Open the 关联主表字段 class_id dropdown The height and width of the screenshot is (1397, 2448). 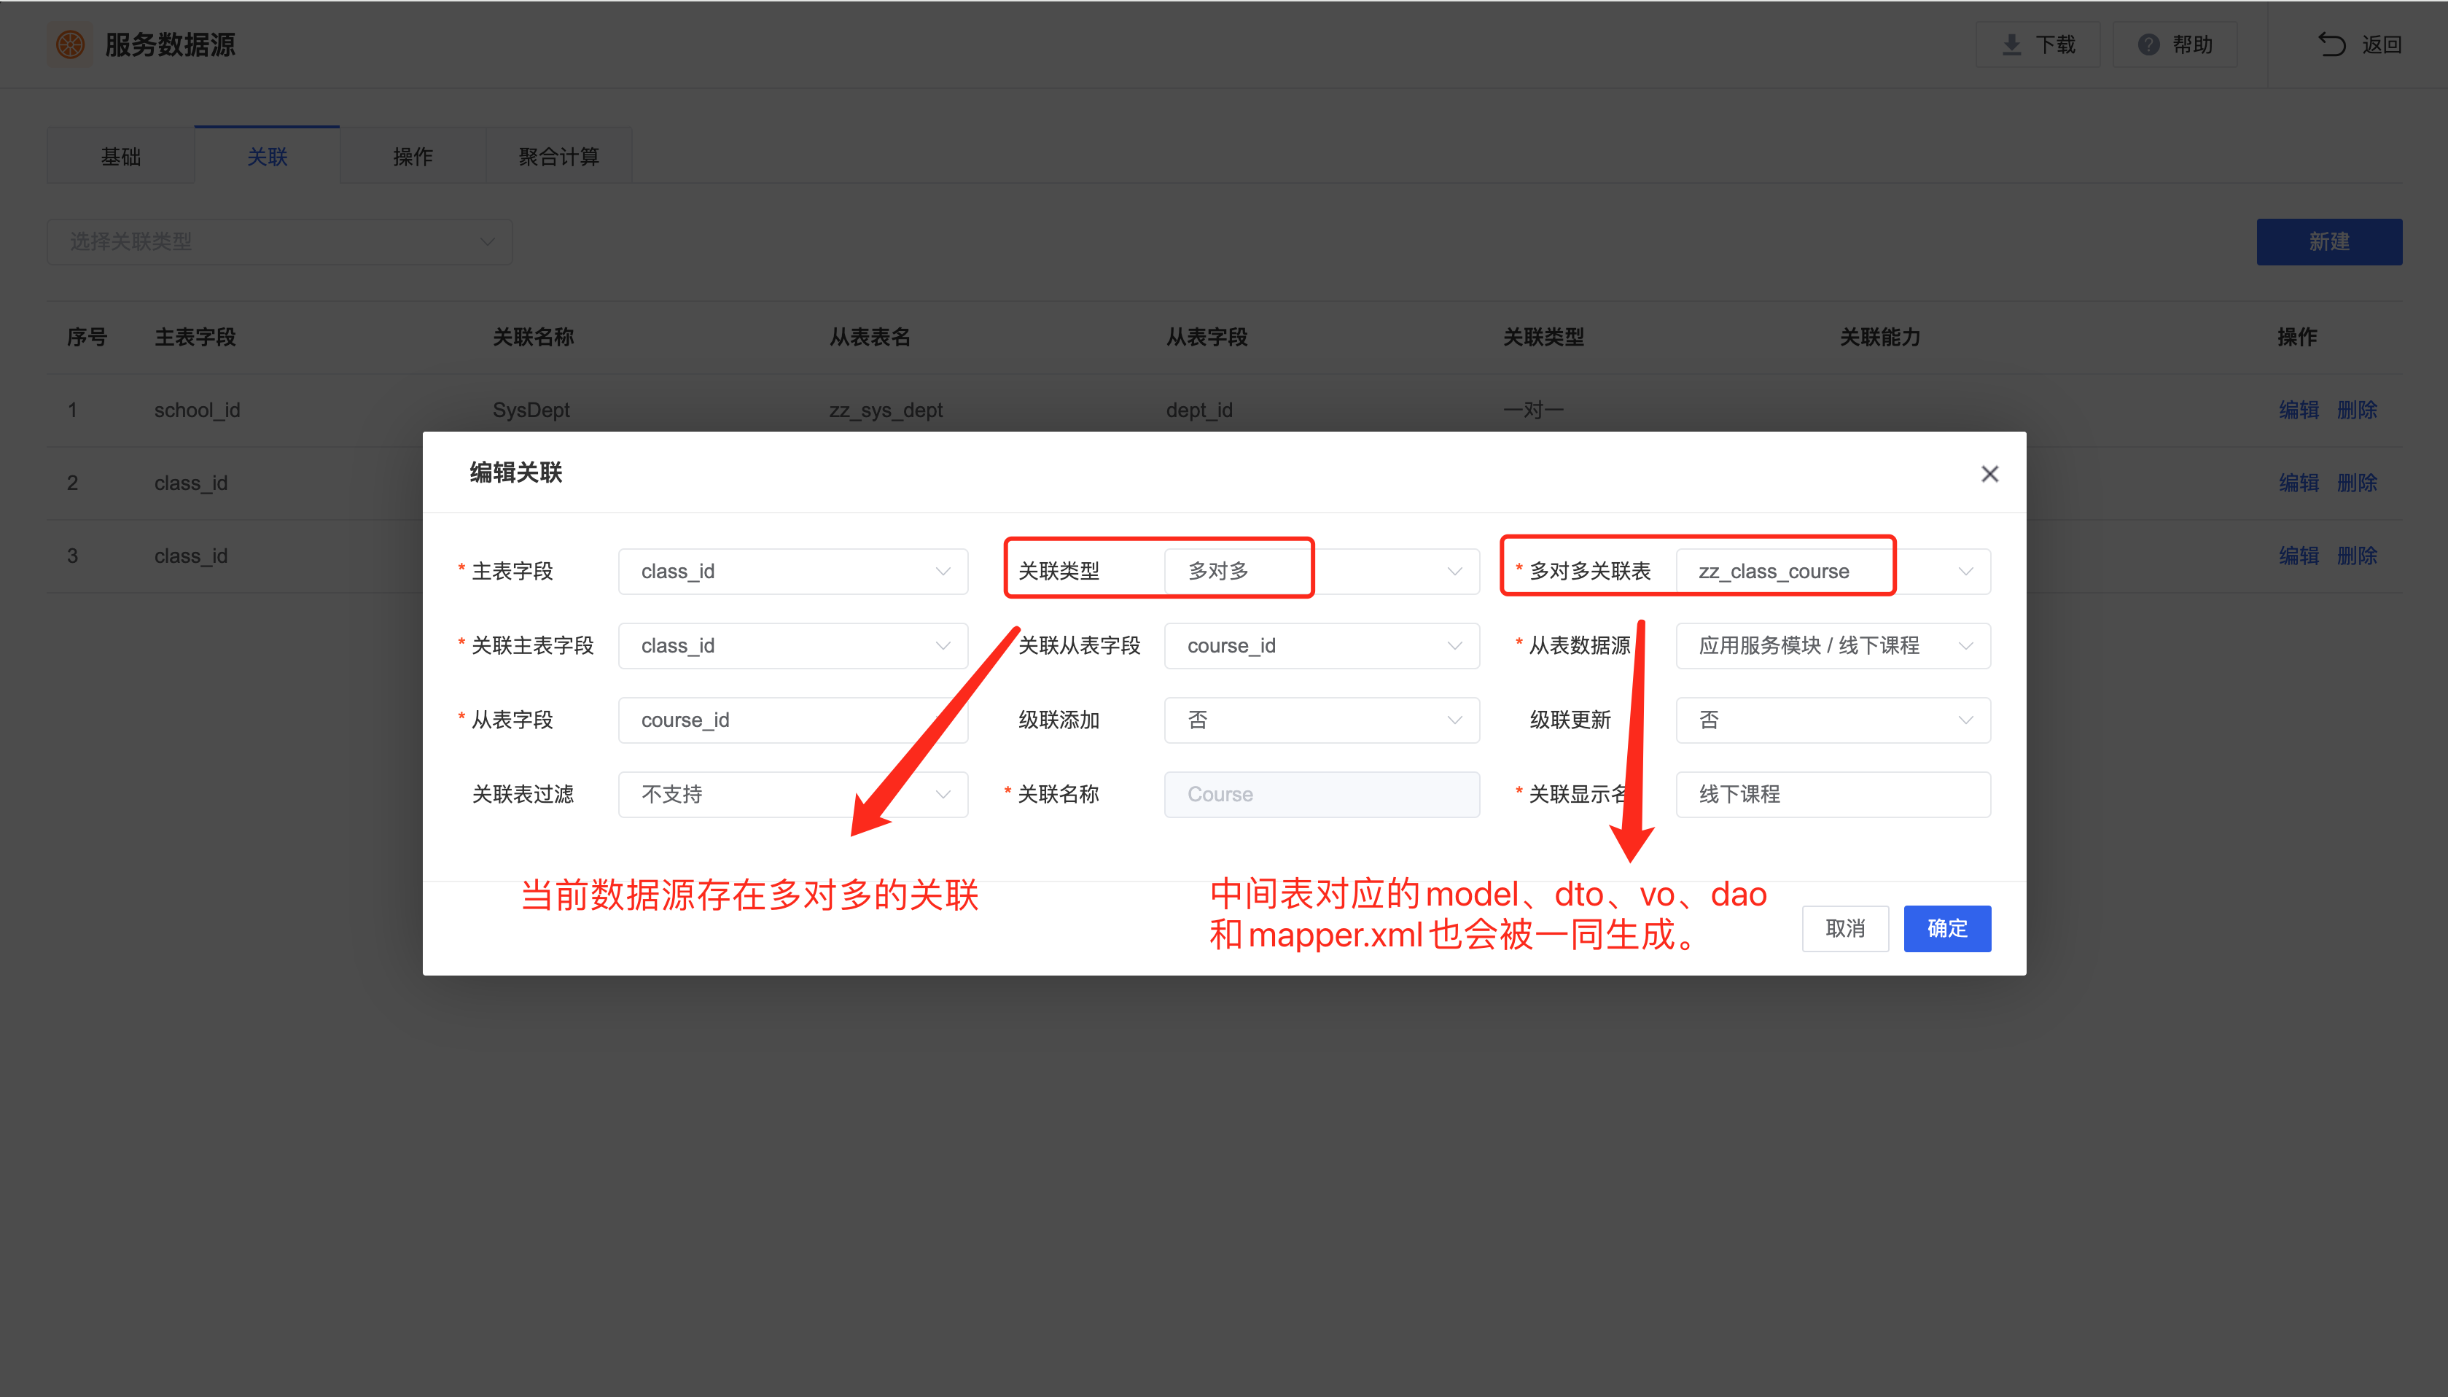click(793, 646)
